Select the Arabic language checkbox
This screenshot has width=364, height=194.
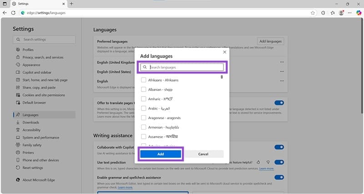[x=144, y=108]
